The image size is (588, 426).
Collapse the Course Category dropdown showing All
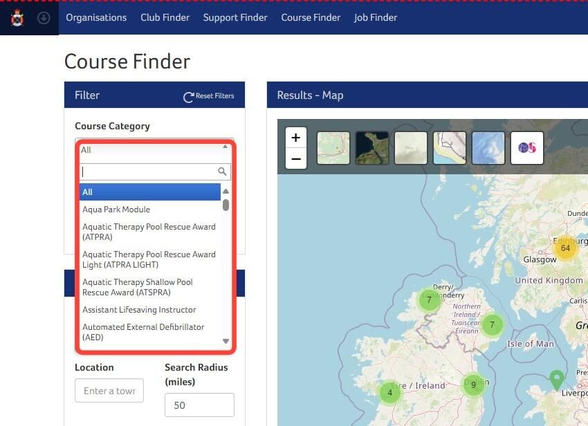pyautogui.click(x=154, y=149)
